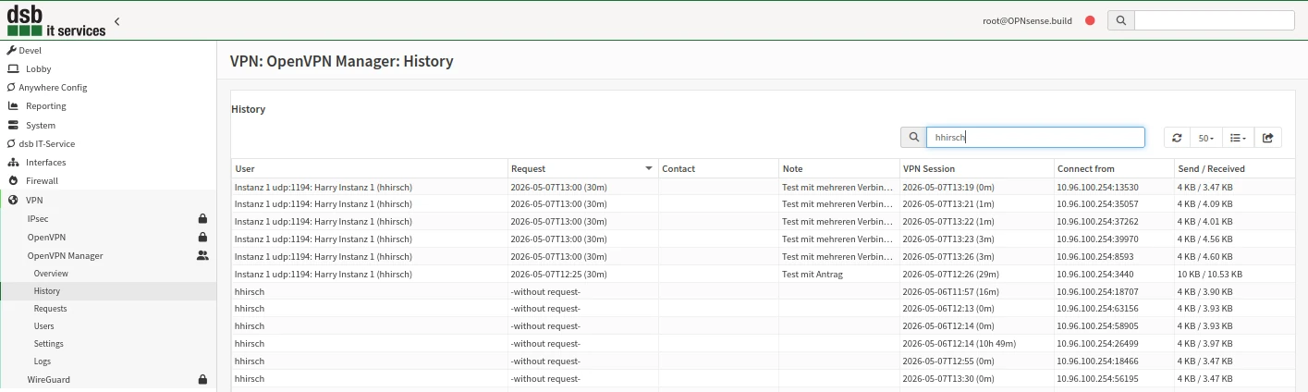Image resolution: width=1308 pixels, height=392 pixels.
Task: Click the network icon beside Interfaces
Action: pos(13,162)
